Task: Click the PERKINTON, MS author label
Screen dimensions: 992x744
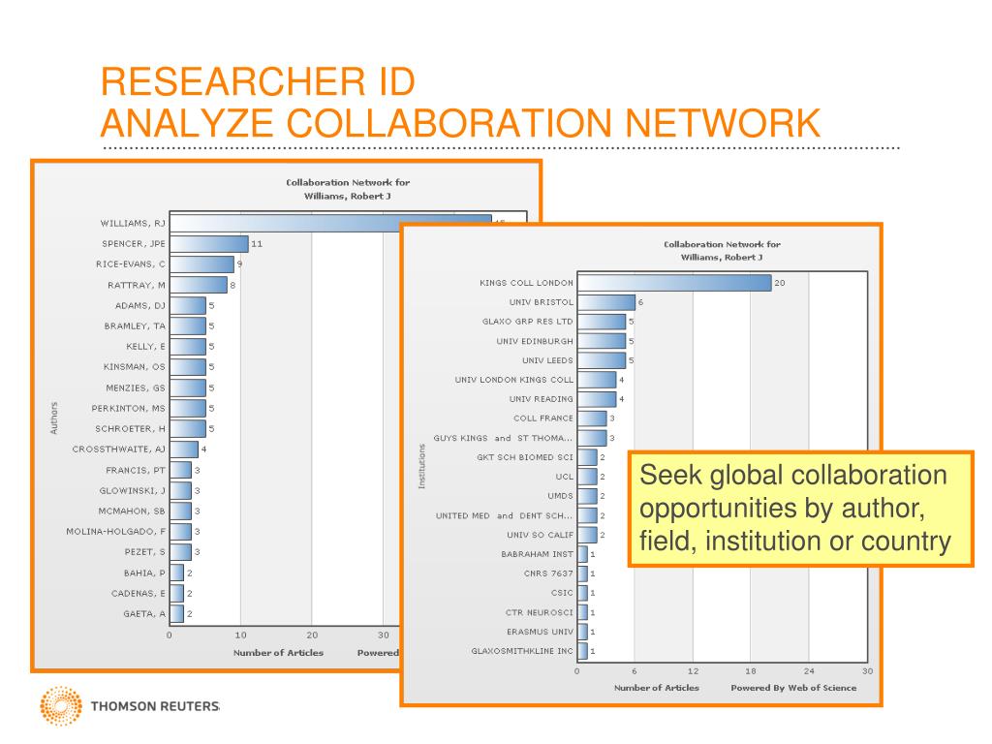Action: point(129,408)
